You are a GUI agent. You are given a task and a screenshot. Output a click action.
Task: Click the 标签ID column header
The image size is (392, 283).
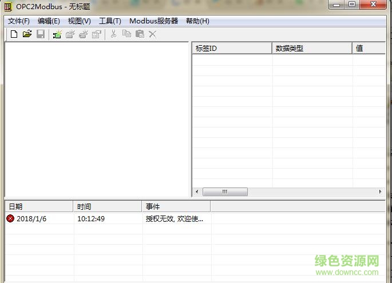[x=232, y=48]
